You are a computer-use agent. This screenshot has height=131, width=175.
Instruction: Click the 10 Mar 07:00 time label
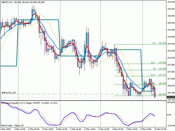(x=160, y=129)
